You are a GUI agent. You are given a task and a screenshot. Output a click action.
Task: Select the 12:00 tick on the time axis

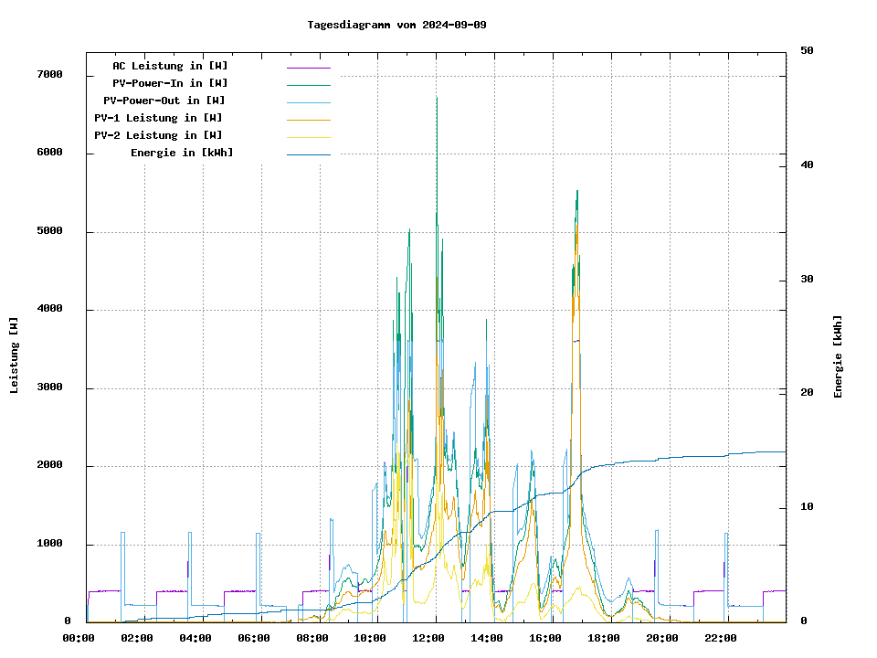(429, 638)
